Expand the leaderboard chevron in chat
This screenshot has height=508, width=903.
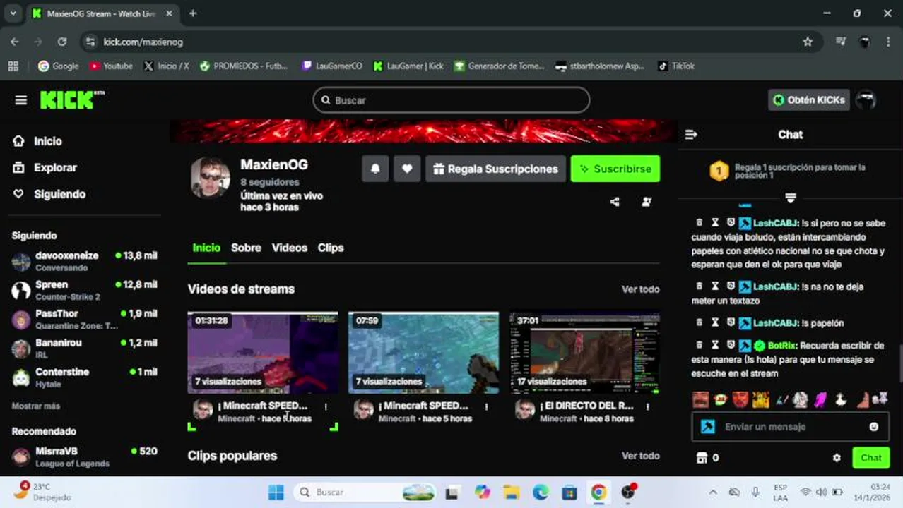click(791, 198)
